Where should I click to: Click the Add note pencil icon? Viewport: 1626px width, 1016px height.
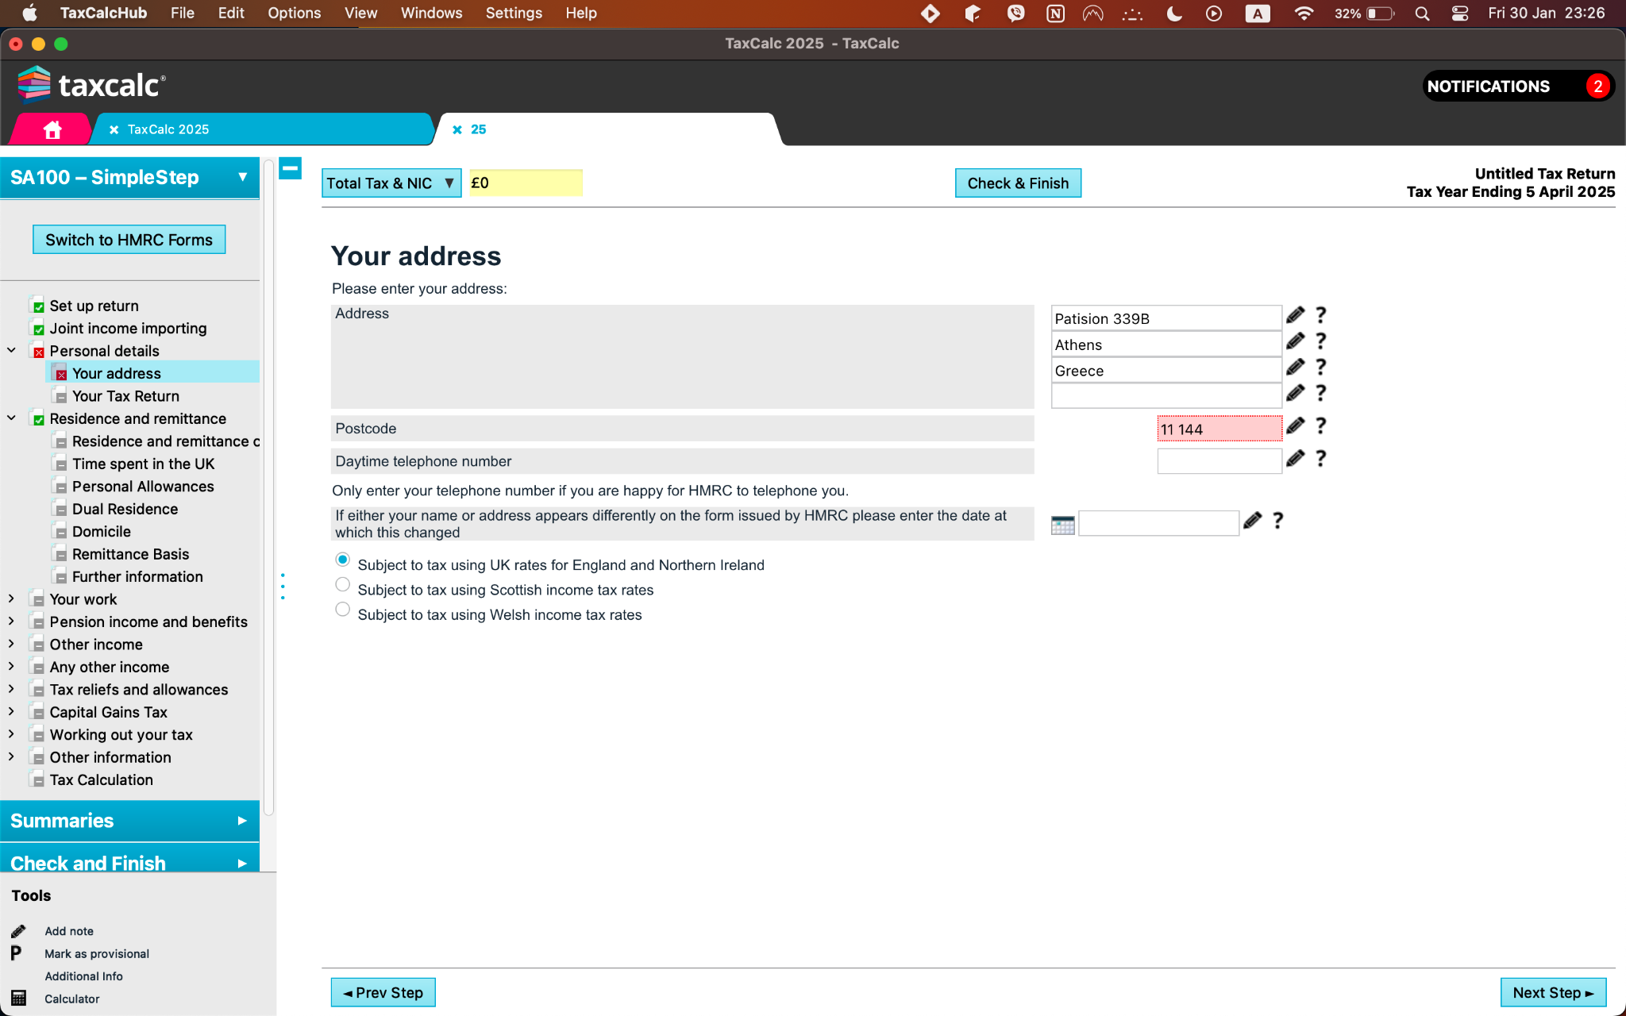pos(19,931)
